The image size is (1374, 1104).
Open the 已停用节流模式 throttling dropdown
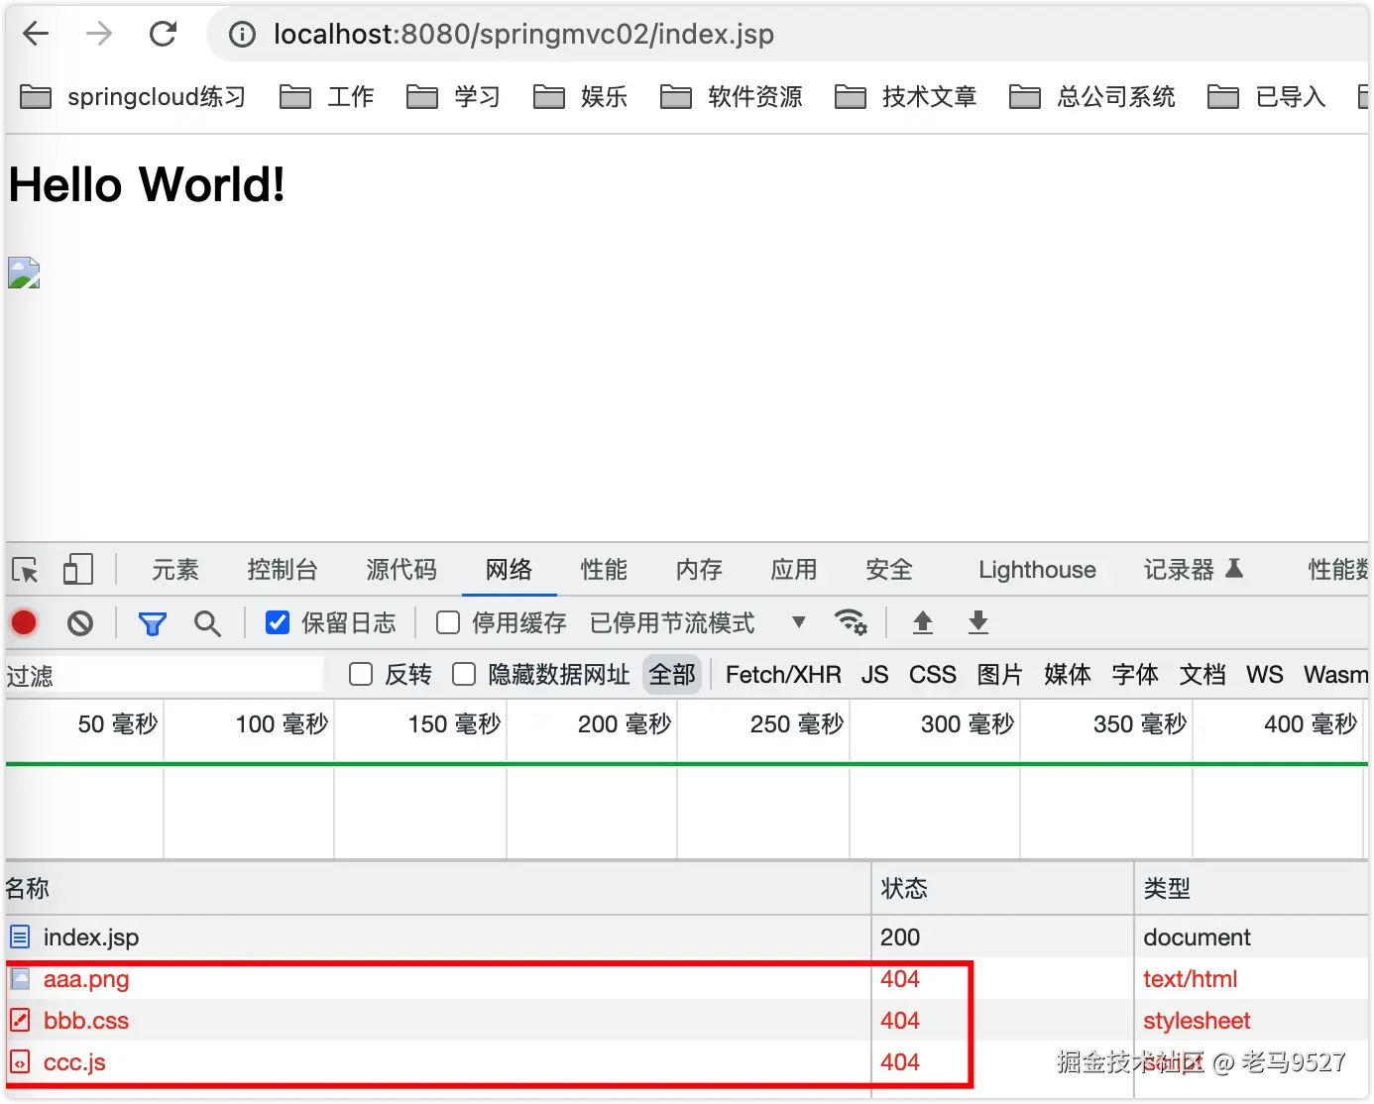(x=698, y=622)
